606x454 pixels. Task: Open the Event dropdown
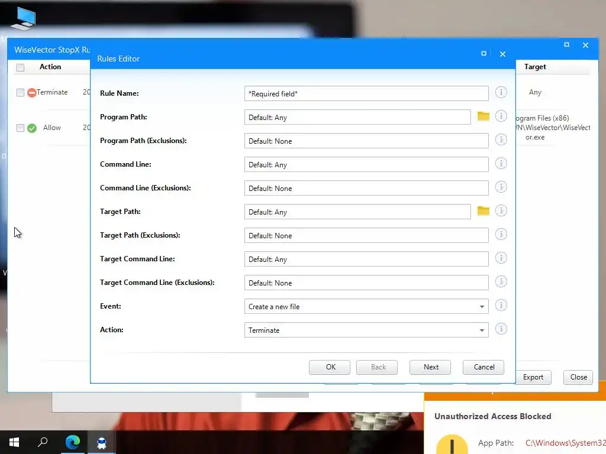(x=366, y=307)
